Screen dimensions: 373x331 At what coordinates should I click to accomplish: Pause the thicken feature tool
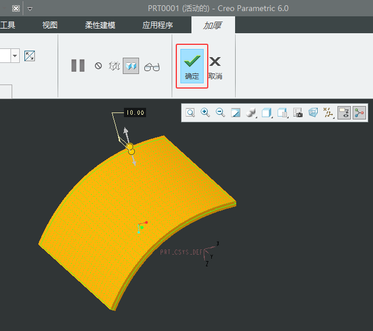pos(78,65)
